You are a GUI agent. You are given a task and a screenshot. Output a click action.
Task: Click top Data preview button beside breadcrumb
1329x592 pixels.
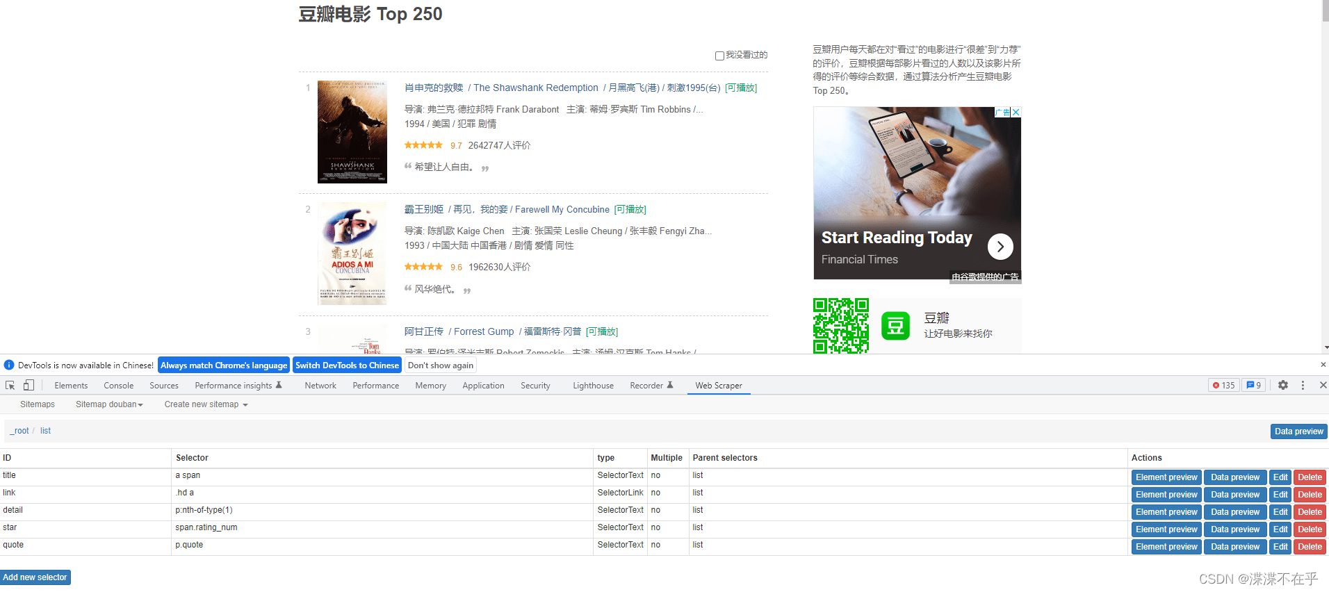[1298, 431]
